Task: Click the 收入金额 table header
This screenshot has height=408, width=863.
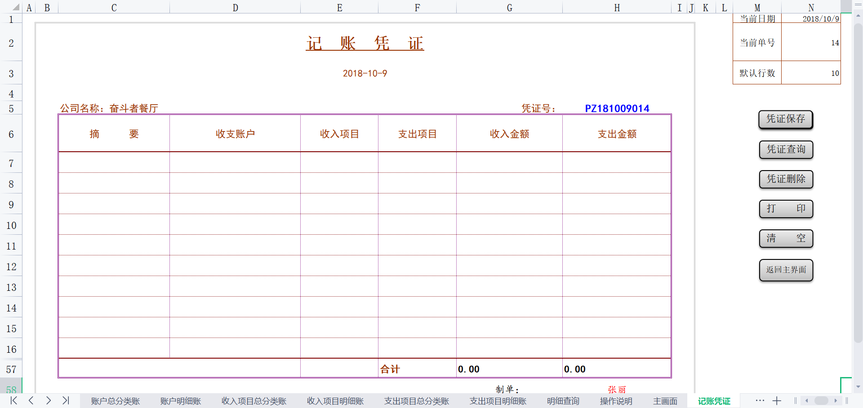Action: coord(509,134)
